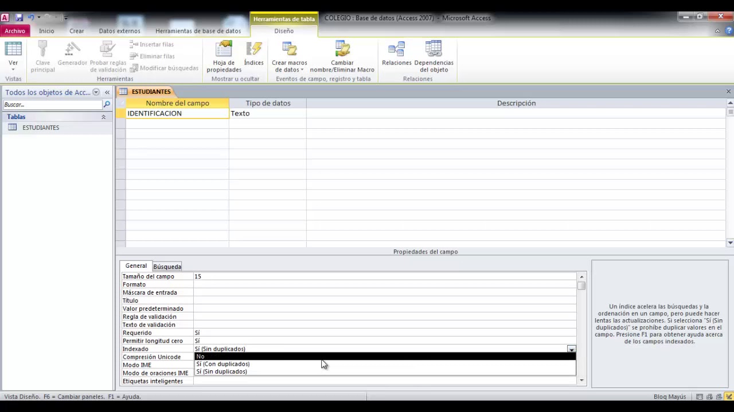Open the Indexado property dropdown arrow
734x412 pixels.
(571, 349)
